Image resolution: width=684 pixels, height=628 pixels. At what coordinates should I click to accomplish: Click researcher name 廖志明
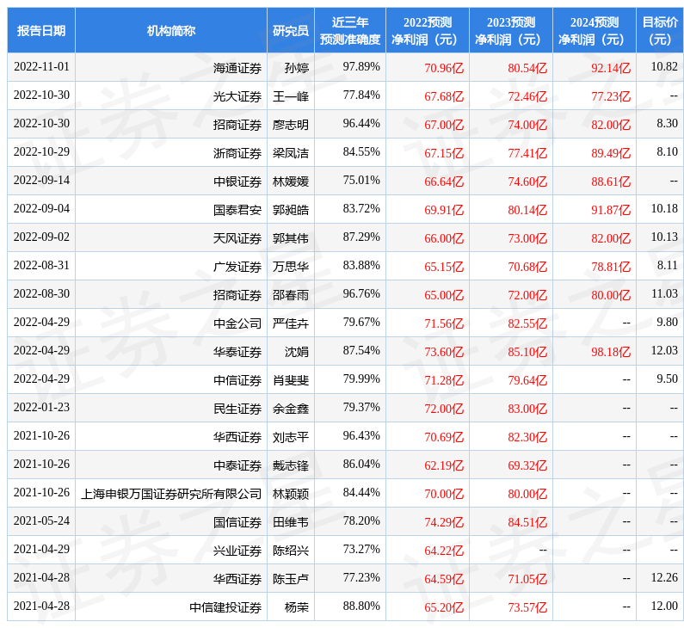291,125
